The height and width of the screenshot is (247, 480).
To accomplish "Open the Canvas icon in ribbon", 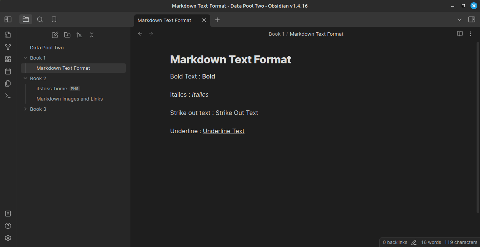I will click(8, 59).
